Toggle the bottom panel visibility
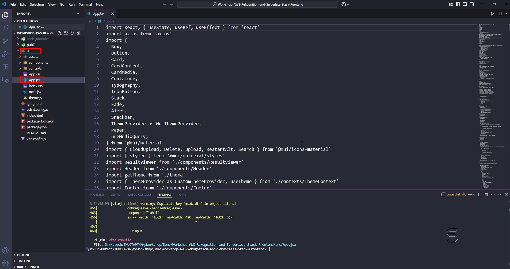The width and height of the screenshot is (510, 269). click(x=465, y=4)
